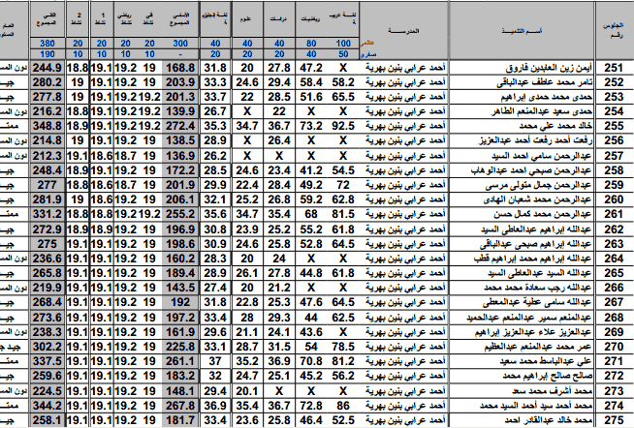Select the maximum total header value 380
Image resolution: width=634 pixels, height=428 pixels.
(x=48, y=44)
